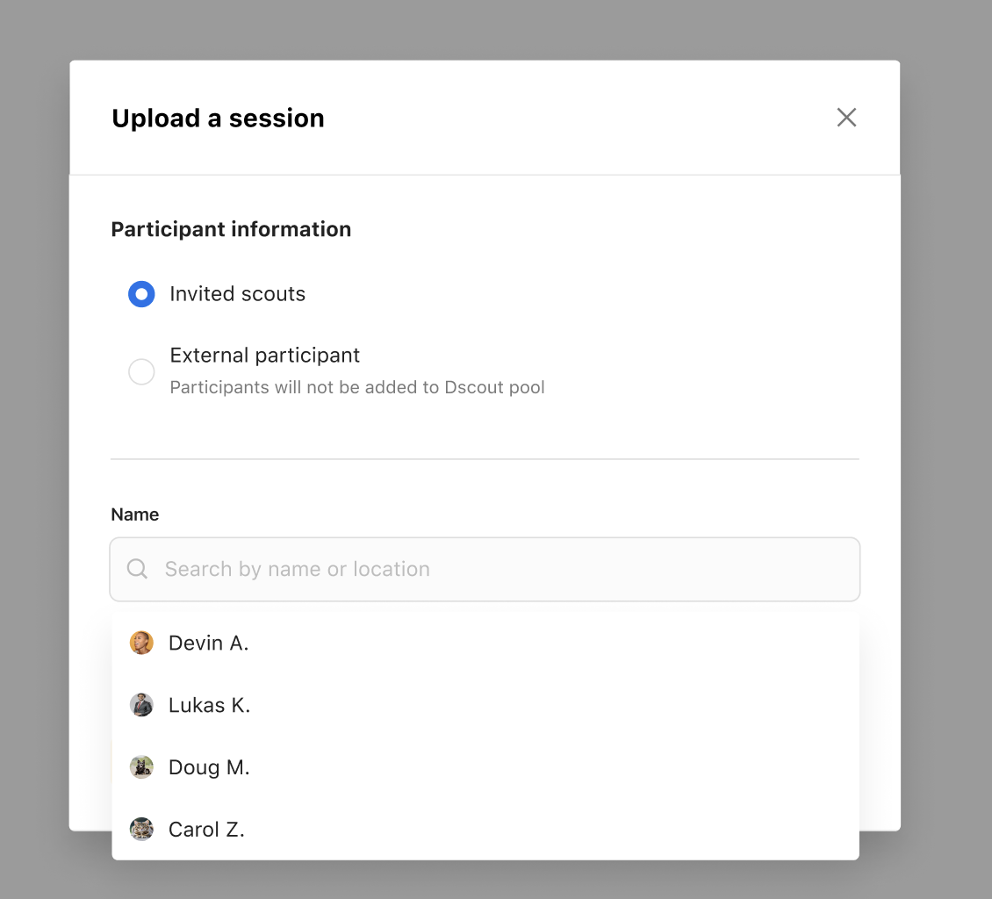Close the Upload a session dialog

(x=846, y=118)
